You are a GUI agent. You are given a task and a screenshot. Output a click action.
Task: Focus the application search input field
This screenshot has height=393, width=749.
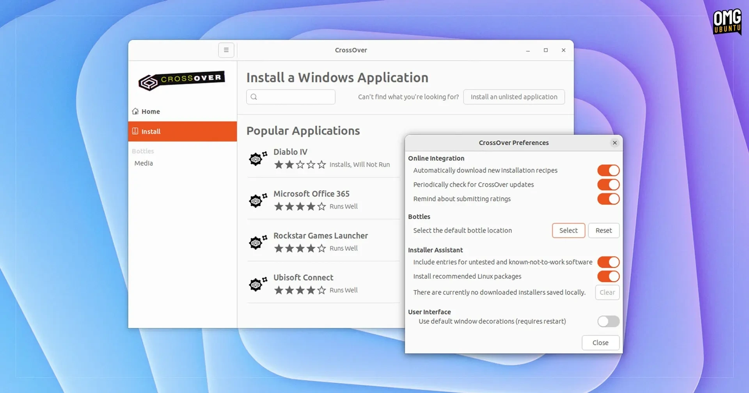pyautogui.click(x=291, y=97)
